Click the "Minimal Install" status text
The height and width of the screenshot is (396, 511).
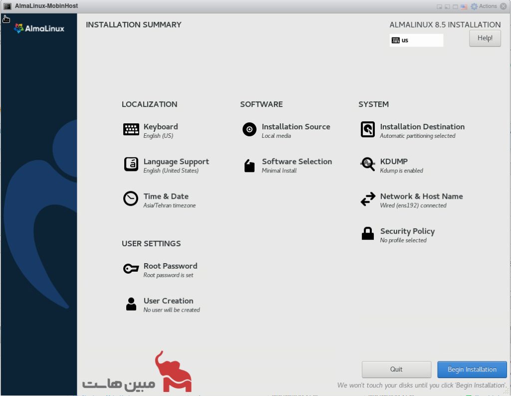click(279, 171)
